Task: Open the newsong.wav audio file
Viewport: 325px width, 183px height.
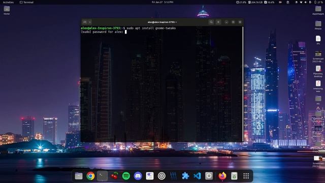Action: coord(318,86)
